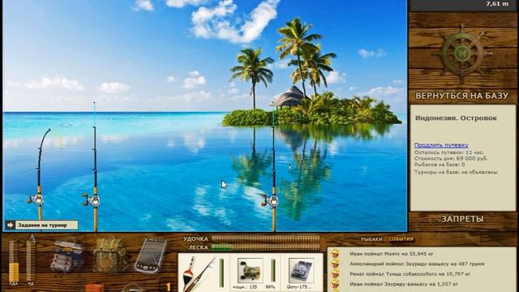
Task: Click the arrow icon beside Задание на турнир
Action: pyautogui.click(x=10, y=225)
